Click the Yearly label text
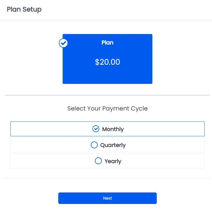Viewport: 212px width, 210px height. click(x=113, y=161)
